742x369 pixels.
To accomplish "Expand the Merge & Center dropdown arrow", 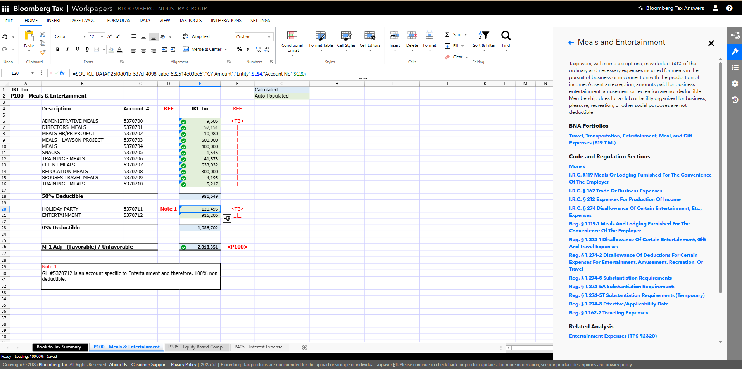I will point(226,50).
